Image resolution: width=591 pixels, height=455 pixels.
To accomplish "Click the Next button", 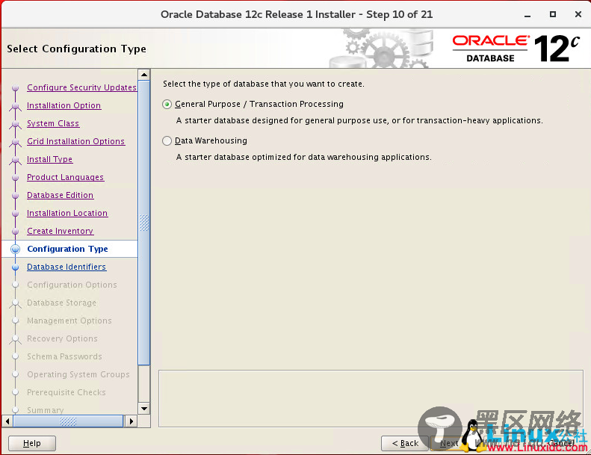I will pyautogui.click(x=449, y=443).
